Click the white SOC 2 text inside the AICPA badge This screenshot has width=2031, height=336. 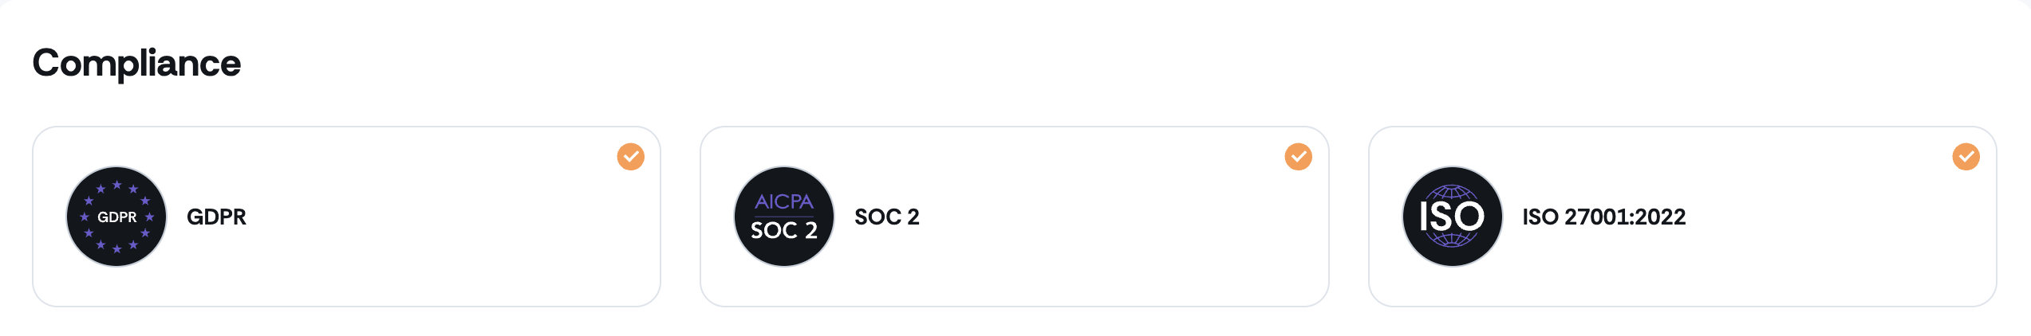point(783,231)
